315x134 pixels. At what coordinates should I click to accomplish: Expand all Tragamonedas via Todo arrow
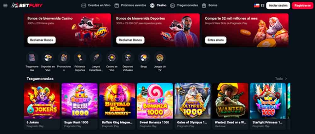tap(281, 79)
